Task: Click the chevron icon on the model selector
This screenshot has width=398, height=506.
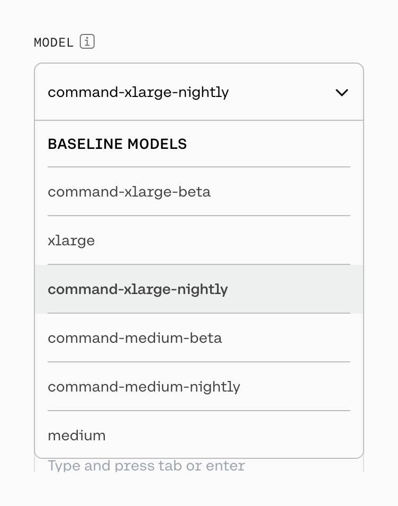Action: (342, 92)
